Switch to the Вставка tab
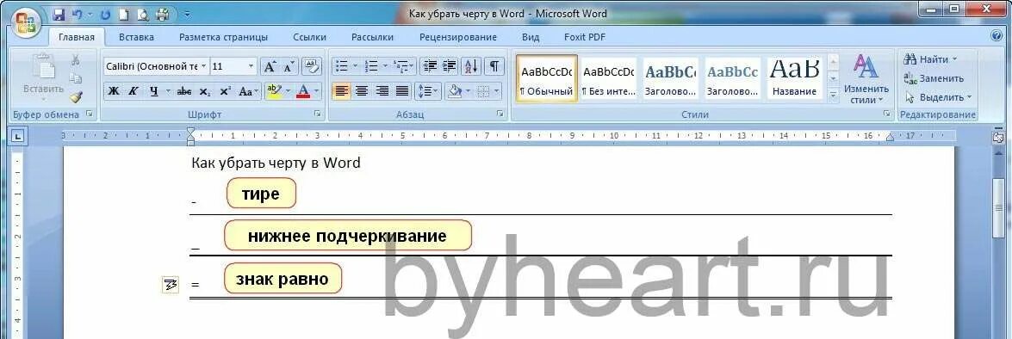This screenshot has height=339, width=1012. pos(136,37)
